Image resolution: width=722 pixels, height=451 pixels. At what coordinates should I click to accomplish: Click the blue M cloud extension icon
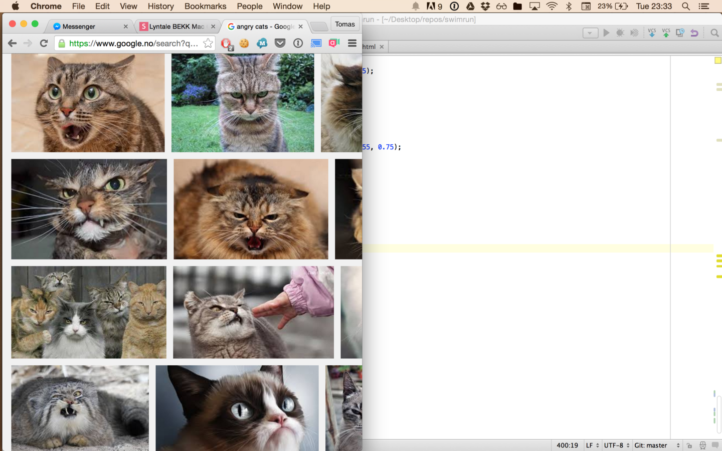262,44
